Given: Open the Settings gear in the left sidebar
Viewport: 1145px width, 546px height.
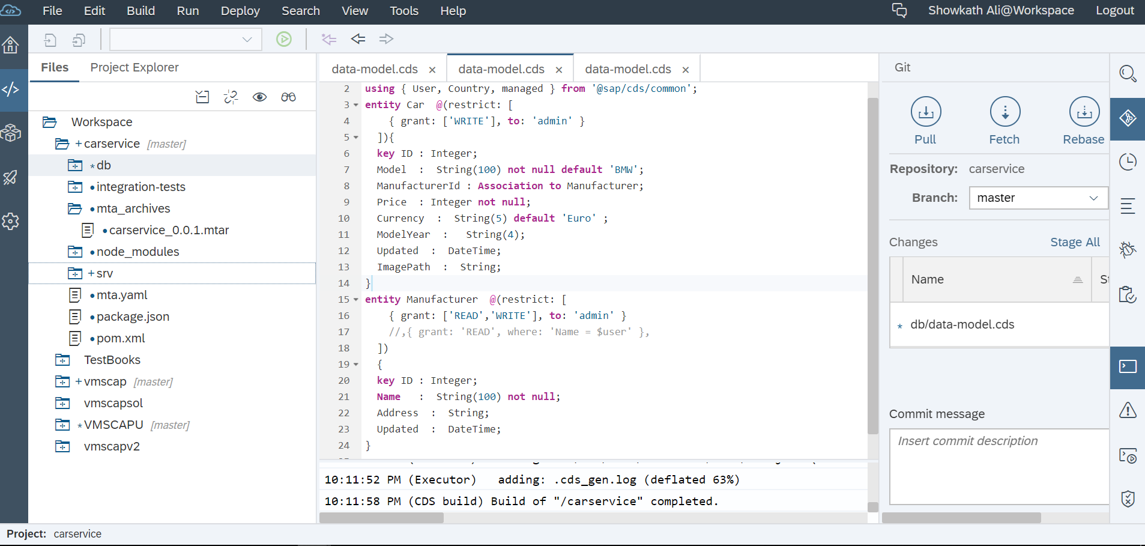Looking at the screenshot, I should tap(11, 222).
